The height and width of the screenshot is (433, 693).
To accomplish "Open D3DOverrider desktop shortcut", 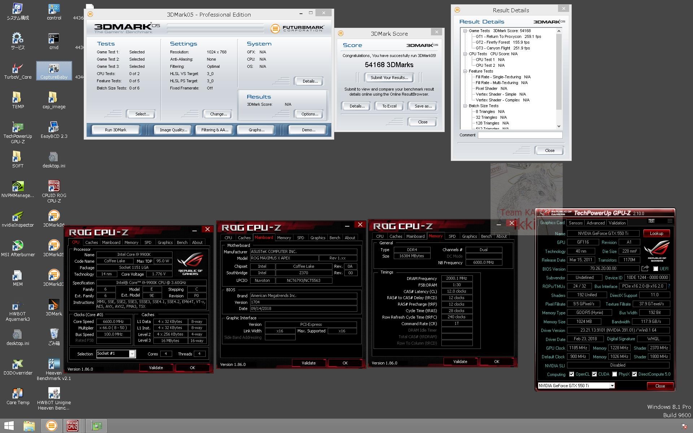I will click(x=18, y=367).
